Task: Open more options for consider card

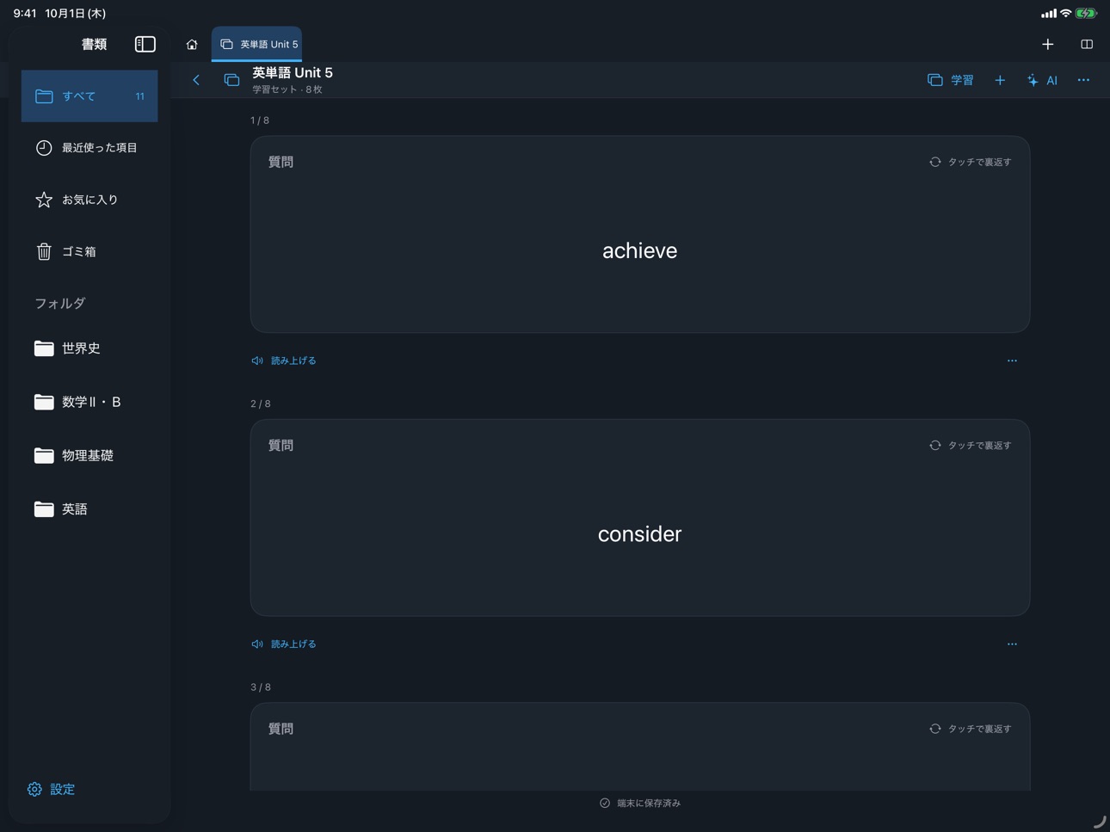Action: [1012, 644]
